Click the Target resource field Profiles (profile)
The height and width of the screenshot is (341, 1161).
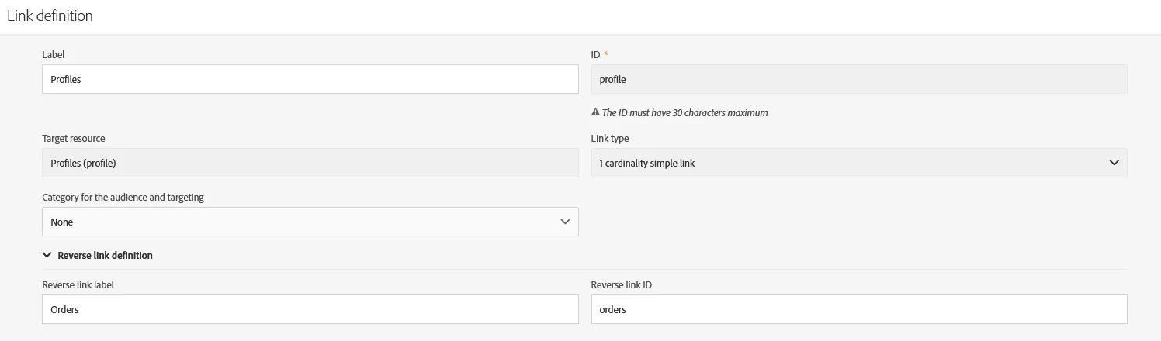click(x=310, y=163)
